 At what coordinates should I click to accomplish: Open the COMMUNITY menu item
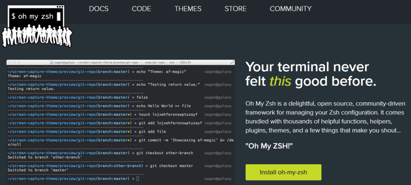pos(291,9)
